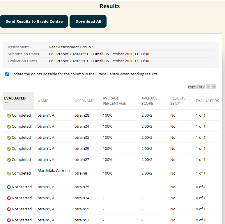Sort by Username column header
The image size is (225, 224).
(84, 101)
